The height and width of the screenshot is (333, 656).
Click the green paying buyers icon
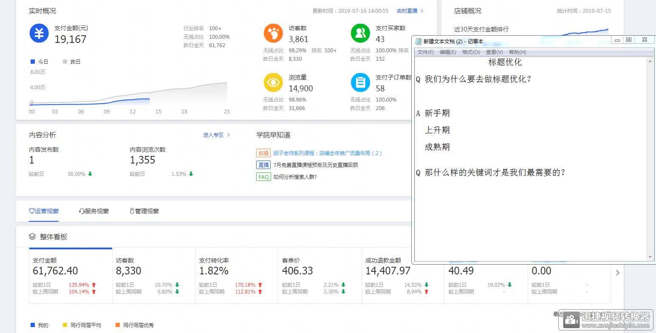tap(360, 33)
